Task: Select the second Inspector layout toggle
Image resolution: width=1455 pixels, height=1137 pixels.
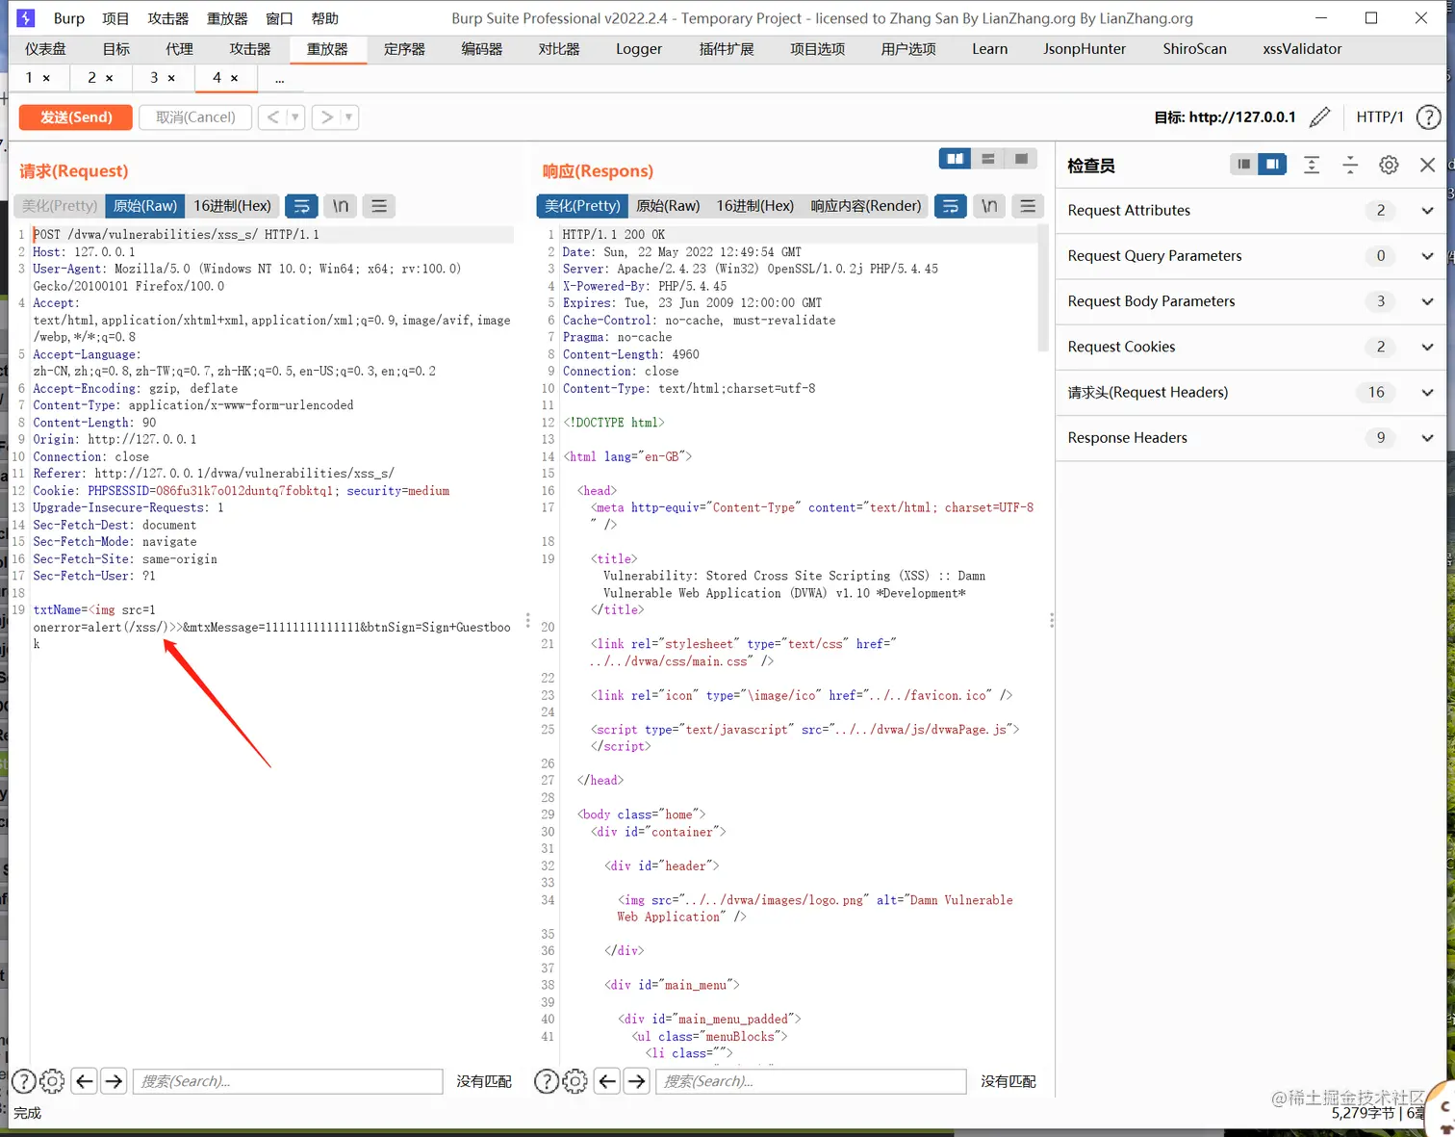Action: tap(1273, 165)
